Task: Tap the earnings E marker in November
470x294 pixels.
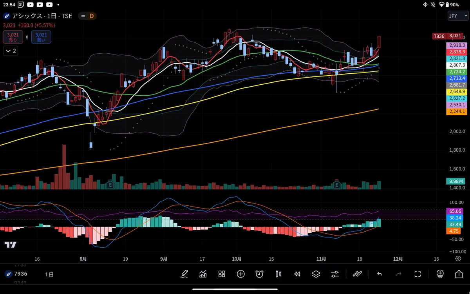Action: pyautogui.click(x=336, y=184)
